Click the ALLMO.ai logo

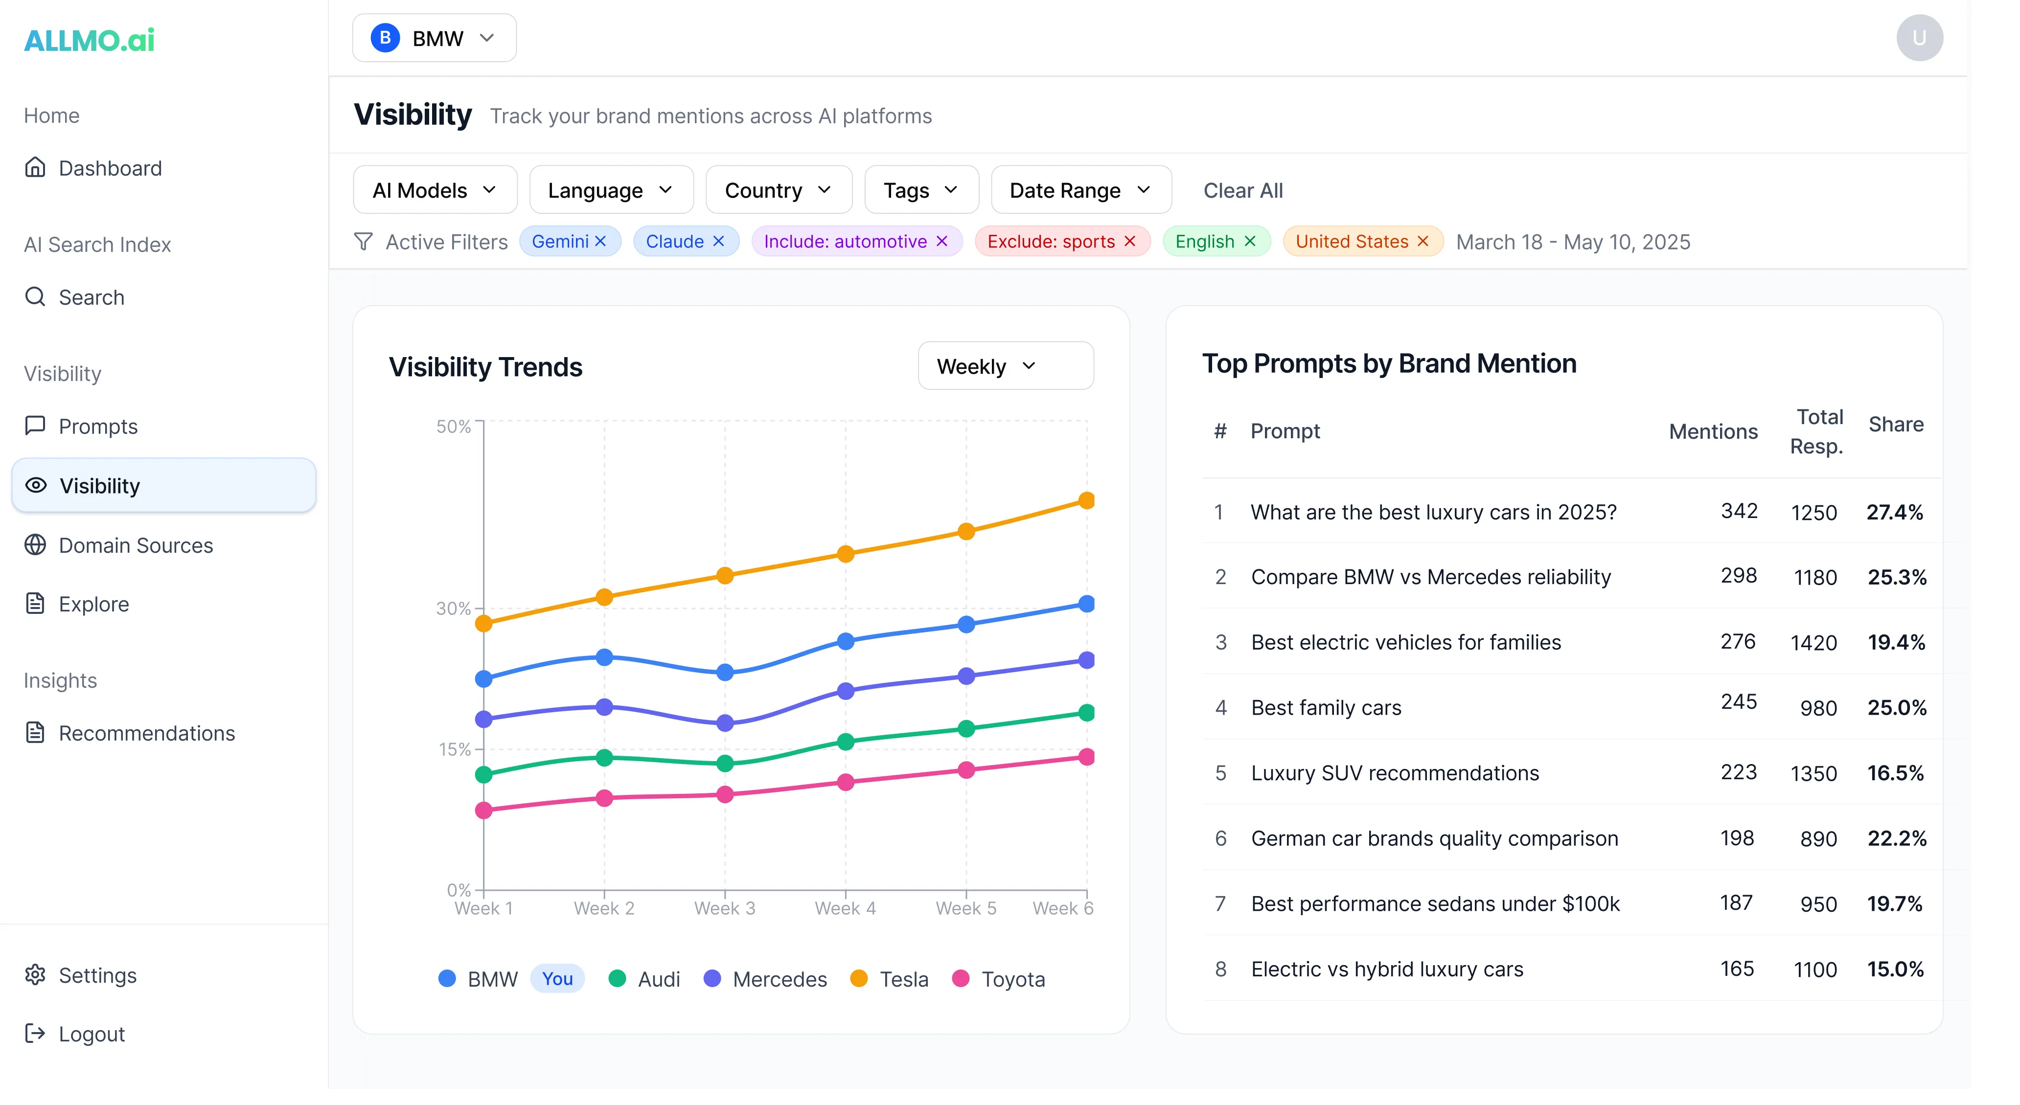(90, 40)
